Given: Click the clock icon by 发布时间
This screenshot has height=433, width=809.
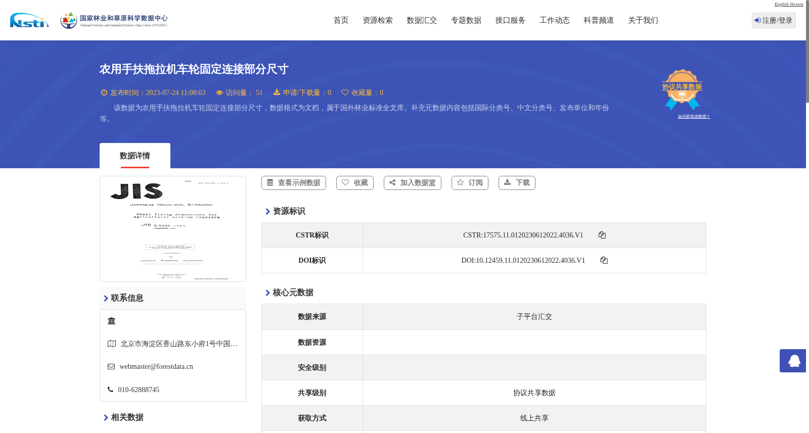Looking at the screenshot, I should (104, 92).
